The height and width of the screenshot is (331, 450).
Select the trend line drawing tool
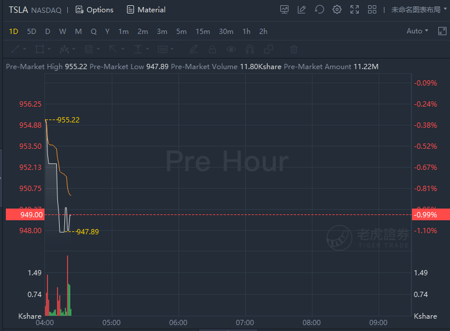pyautogui.click(x=15, y=49)
